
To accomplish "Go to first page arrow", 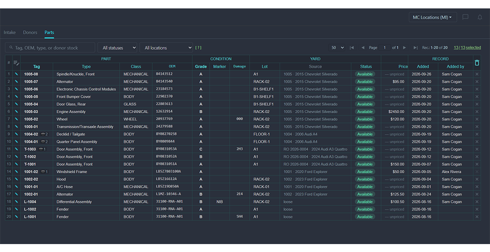I will pyautogui.click(x=352, y=48).
